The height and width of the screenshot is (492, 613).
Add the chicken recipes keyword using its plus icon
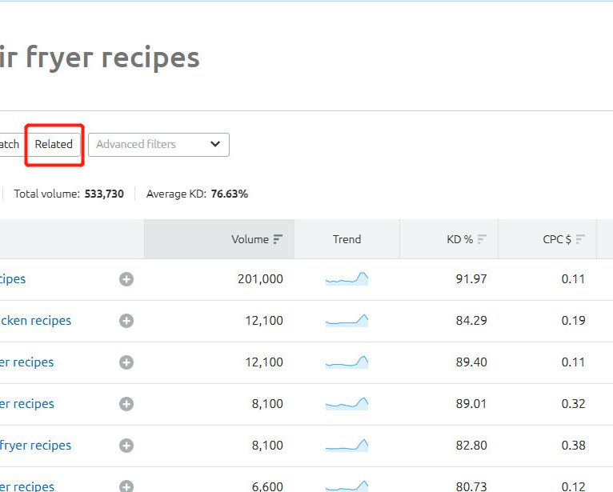click(x=126, y=321)
